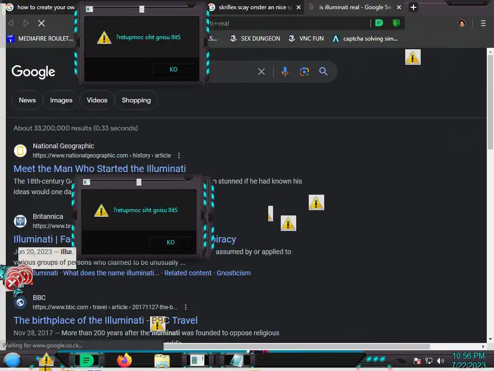Click the warning triangle inside the dialog over the tab bar

(x=104, y=38)
